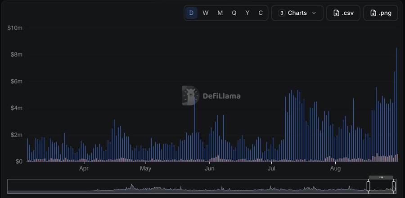This screenshot has height=198, width=405.
Task: Click the $6m y-axis label
Action: click(x=17, y=81)
